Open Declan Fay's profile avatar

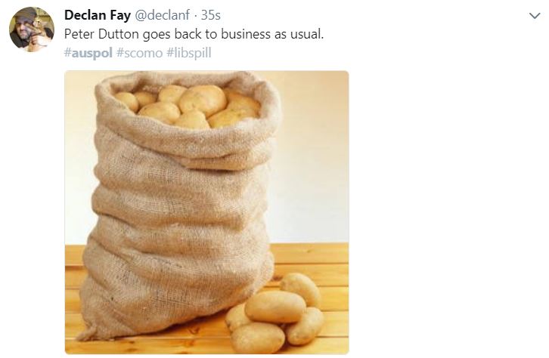[32, 29]
